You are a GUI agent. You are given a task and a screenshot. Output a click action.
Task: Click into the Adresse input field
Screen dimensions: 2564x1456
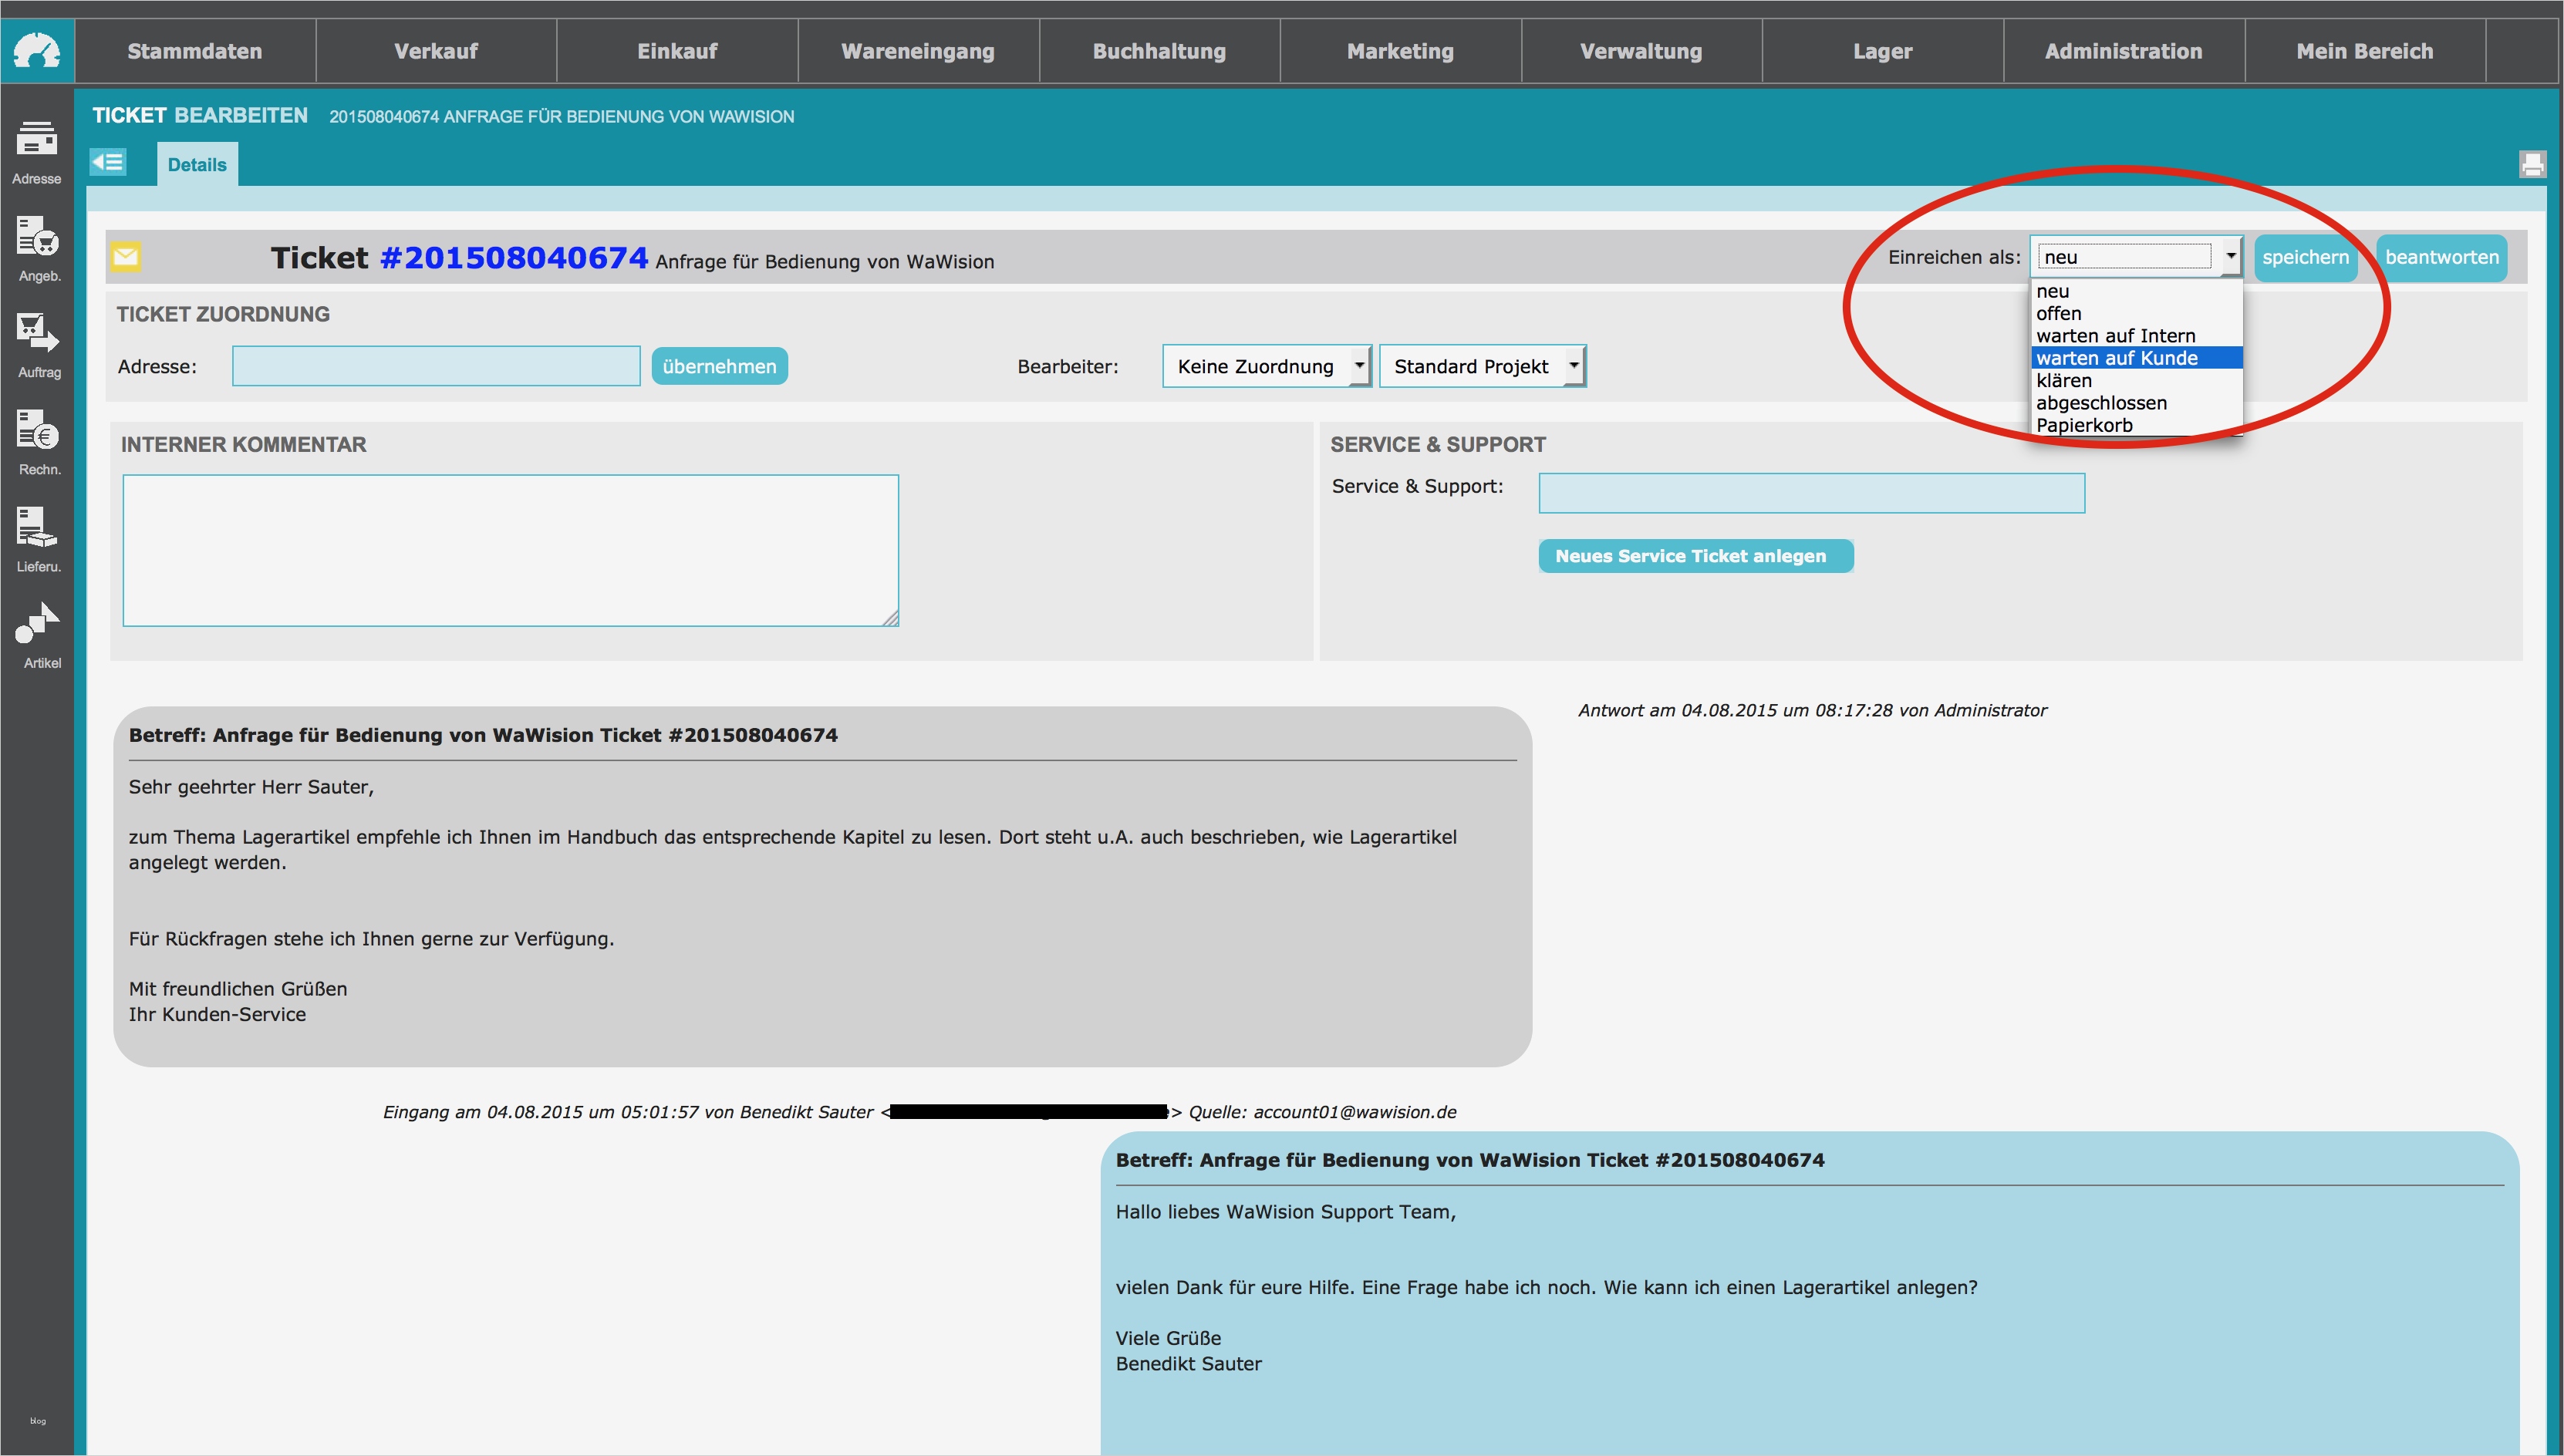coord(436,366)
